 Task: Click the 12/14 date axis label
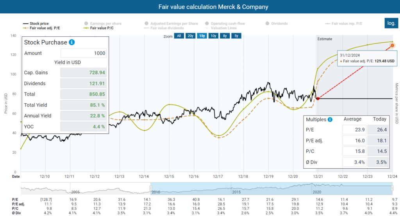[x=144, y=176]
